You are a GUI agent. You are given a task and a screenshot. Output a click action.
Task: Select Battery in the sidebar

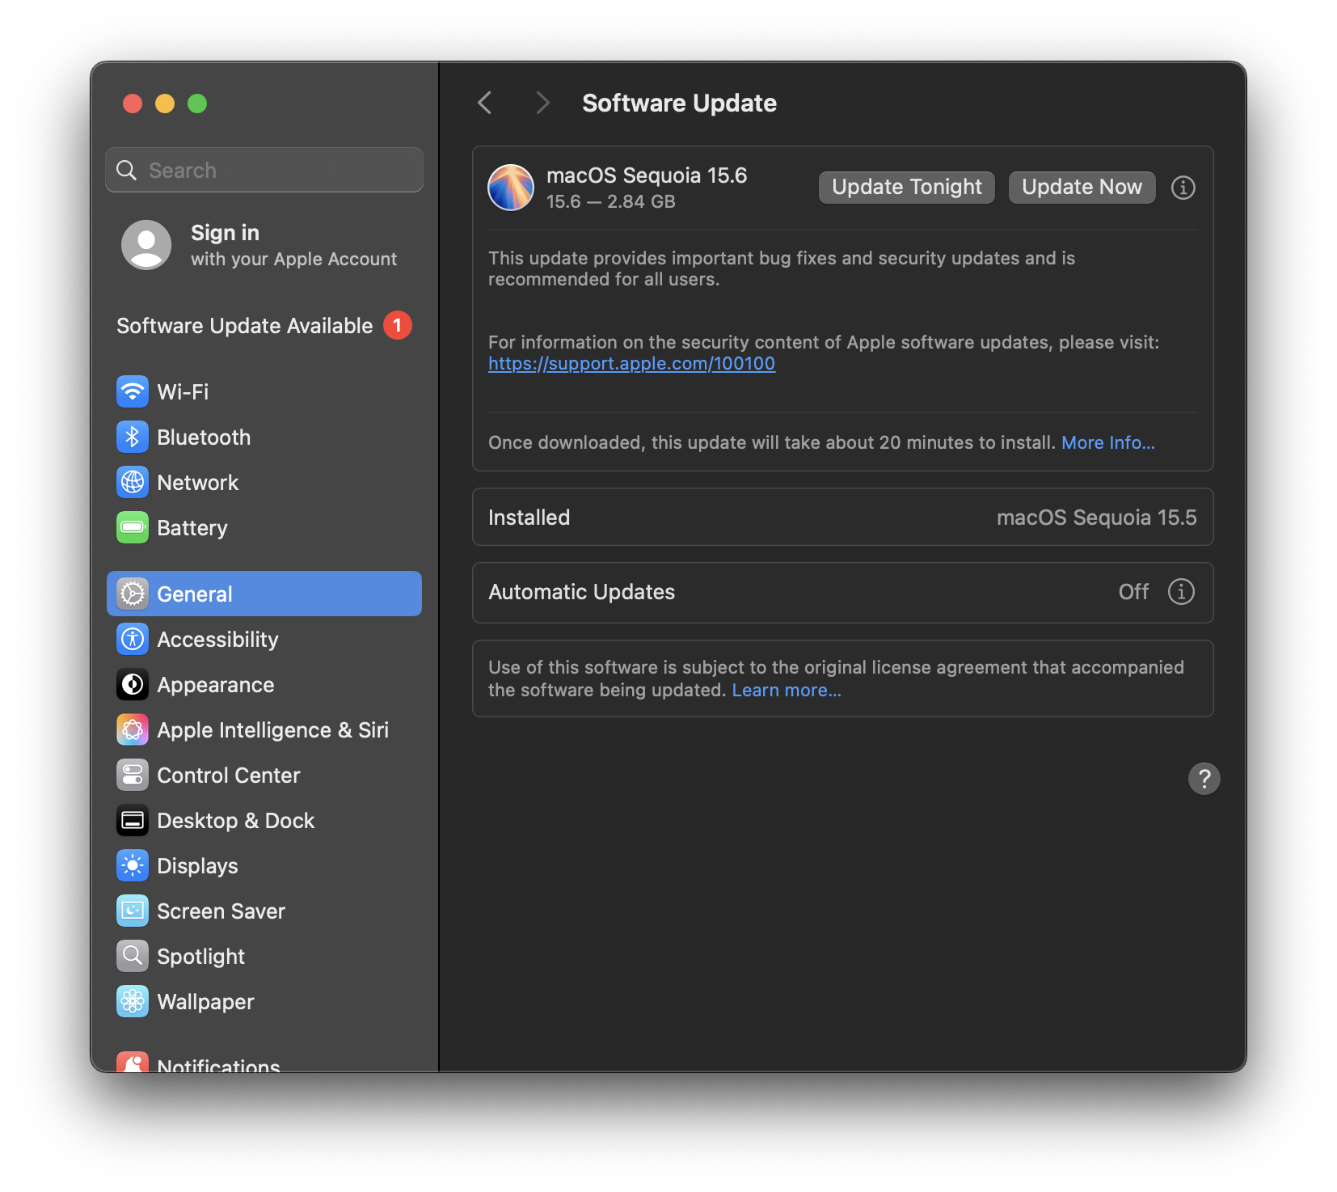(264, 528)
